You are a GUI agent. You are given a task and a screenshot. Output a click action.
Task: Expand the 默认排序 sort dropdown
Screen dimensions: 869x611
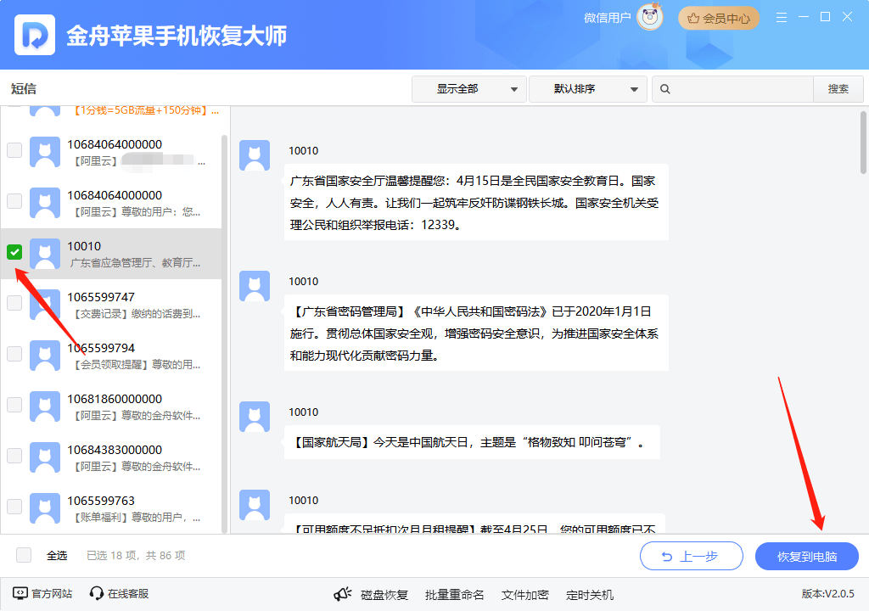click(x=586, y=89)
